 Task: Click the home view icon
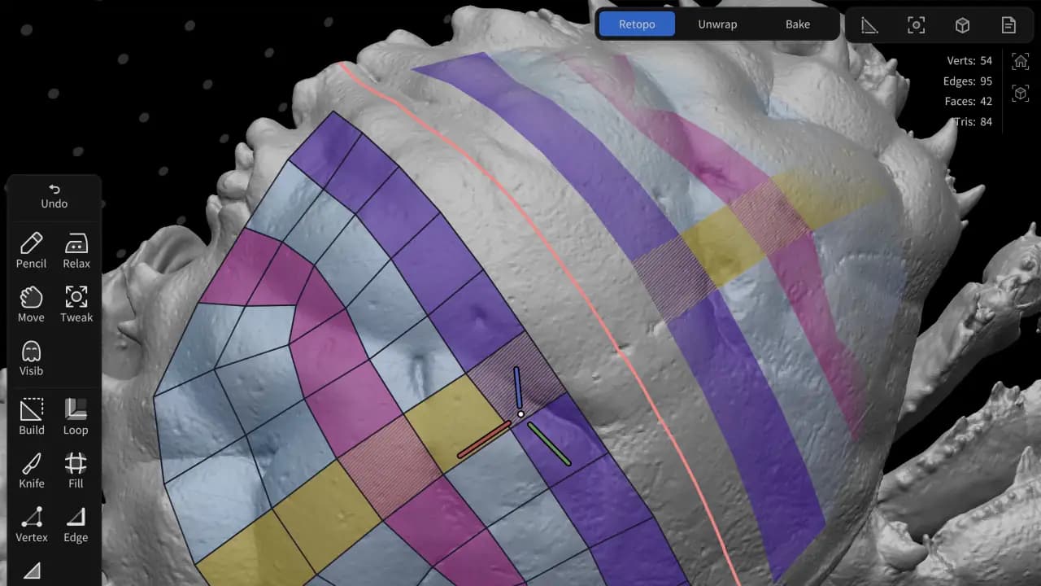1021,61
